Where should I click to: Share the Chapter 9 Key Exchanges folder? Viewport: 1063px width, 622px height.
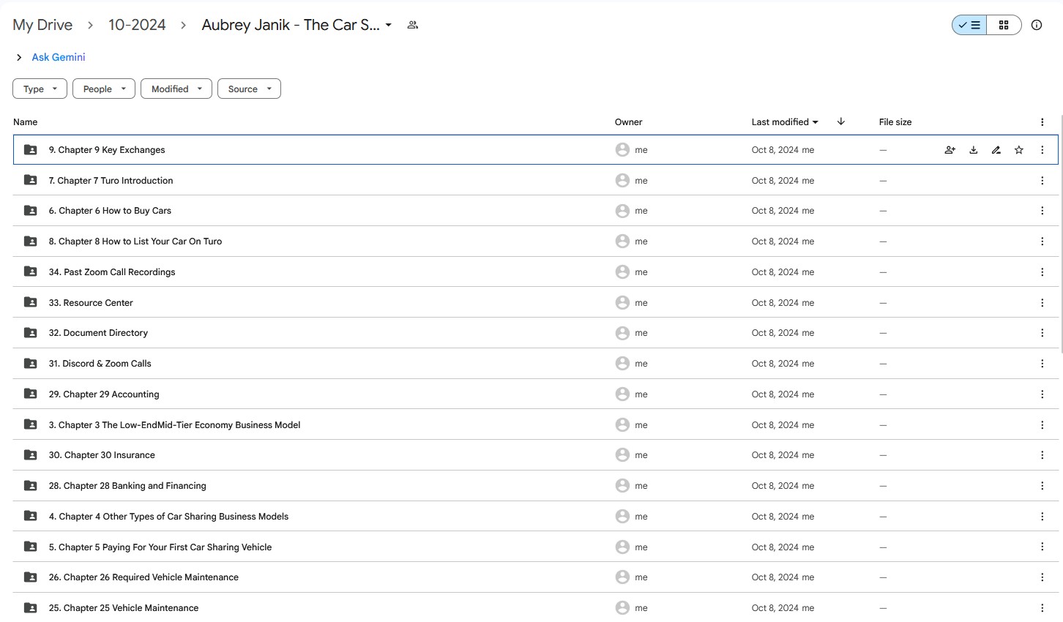pyautogui.click(x=950, y=150)
